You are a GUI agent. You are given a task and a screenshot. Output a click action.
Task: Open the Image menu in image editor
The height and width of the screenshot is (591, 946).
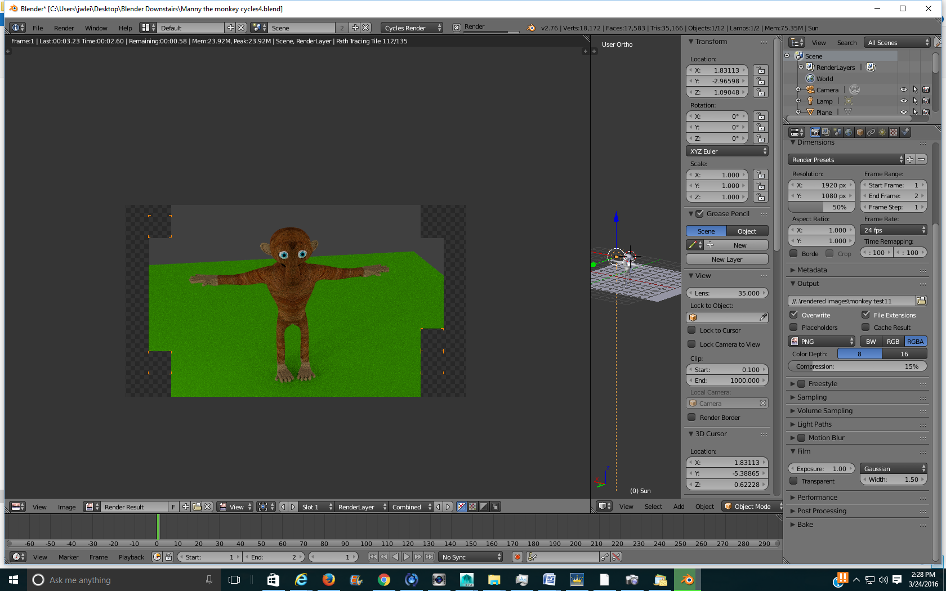(x=66, y=507)
